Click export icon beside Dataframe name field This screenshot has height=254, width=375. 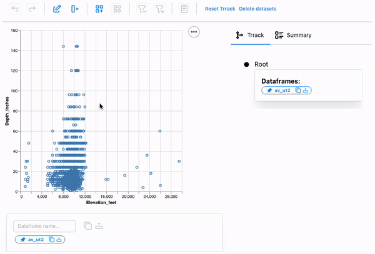click(x=99, y=226)
